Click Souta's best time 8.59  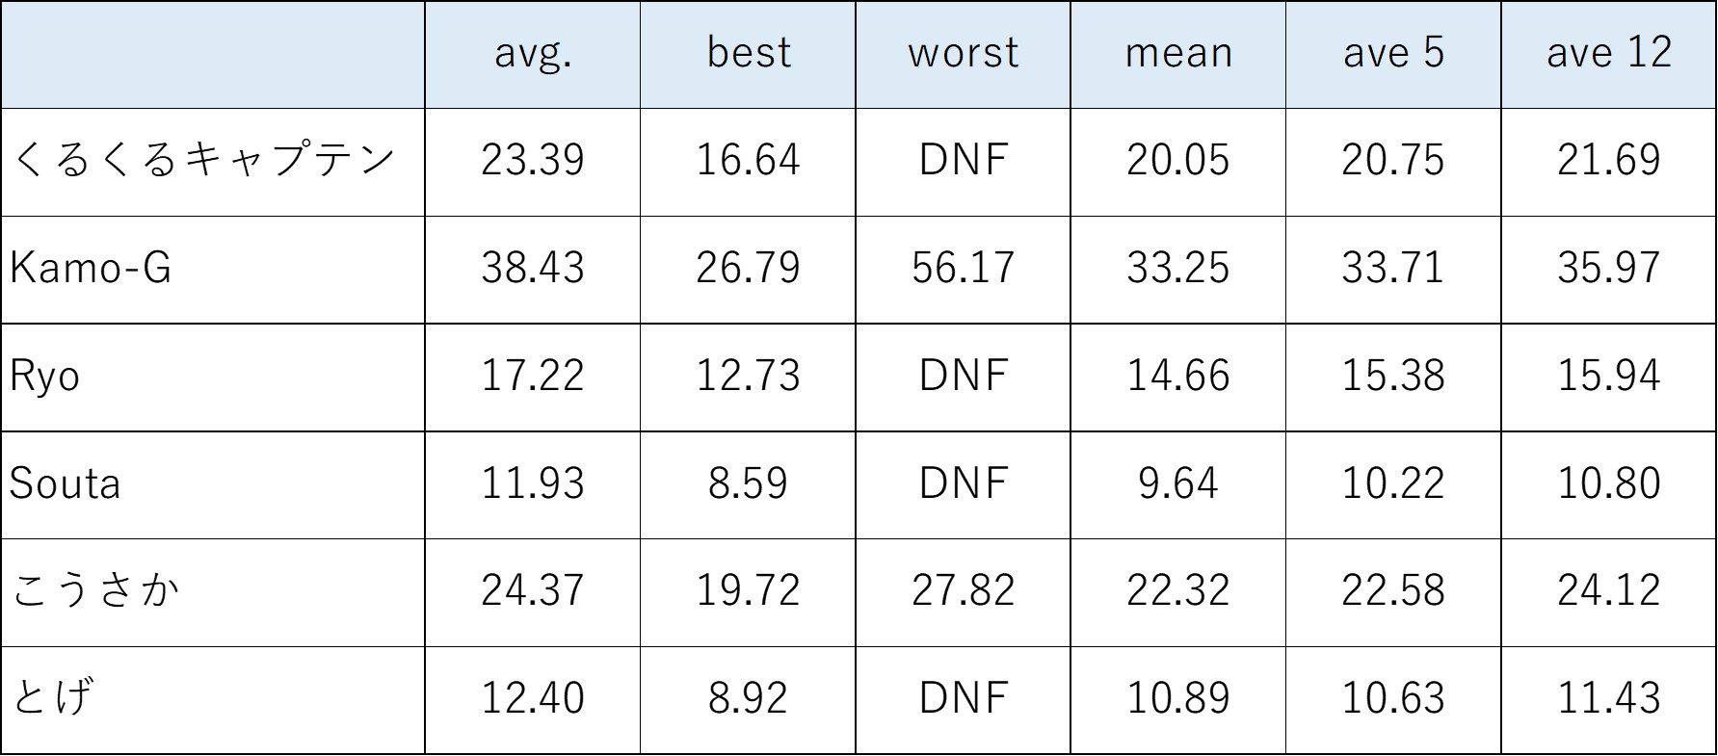749,483
